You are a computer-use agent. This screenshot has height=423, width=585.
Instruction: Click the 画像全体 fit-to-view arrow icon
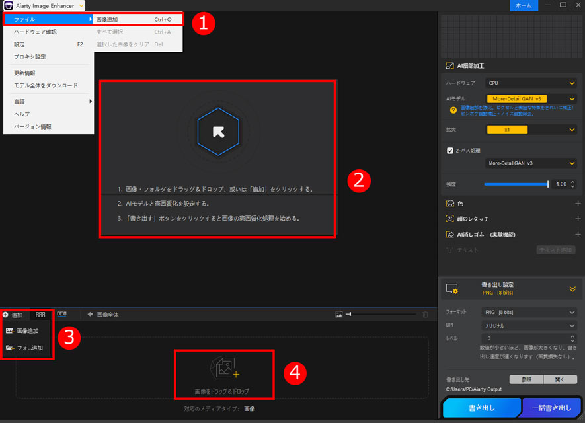point(91,314)
